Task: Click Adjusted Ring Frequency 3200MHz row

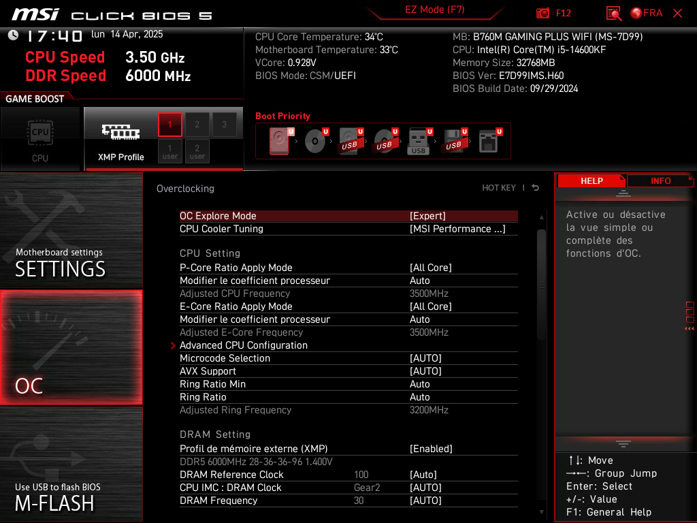Action: coord(348,410)
